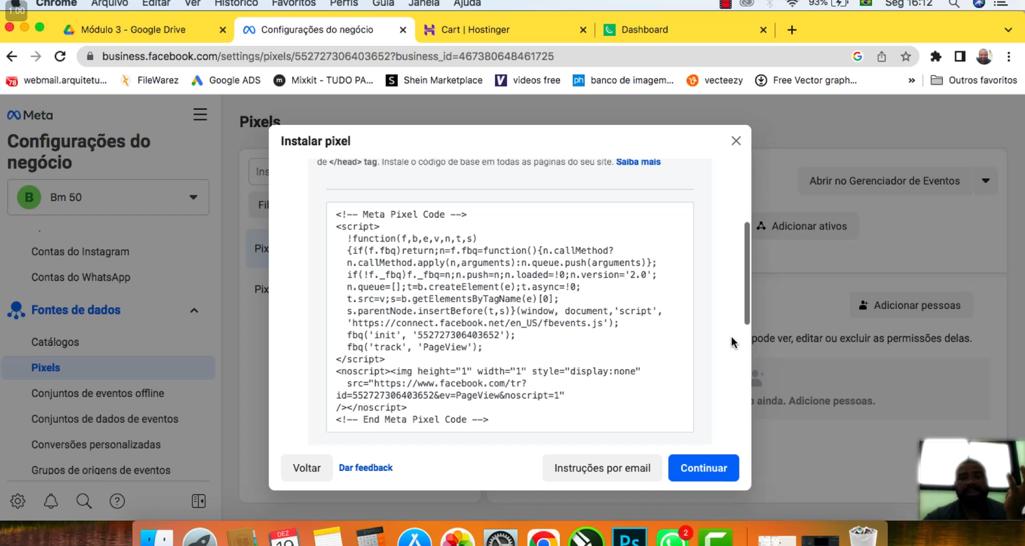Open the extensions puzzle icon

[936, 56]
